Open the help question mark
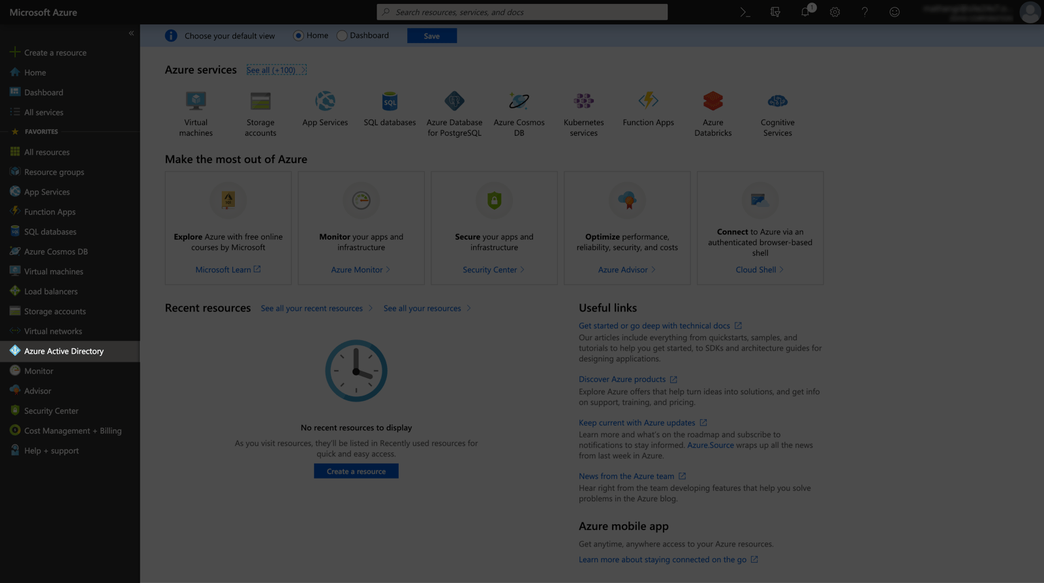The width and height of the screenshot is (1044, 583). (x=865, y=12)
